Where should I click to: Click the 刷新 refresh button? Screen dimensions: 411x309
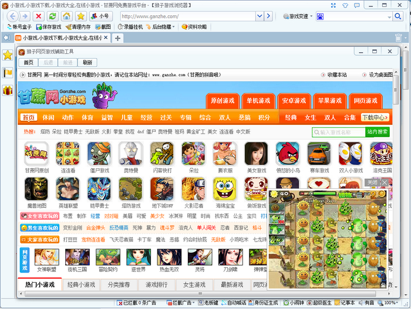(x=87, y=62)
